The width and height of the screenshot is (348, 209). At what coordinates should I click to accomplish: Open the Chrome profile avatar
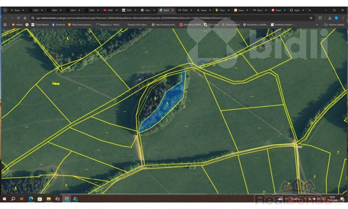click(x=336, y=18)
